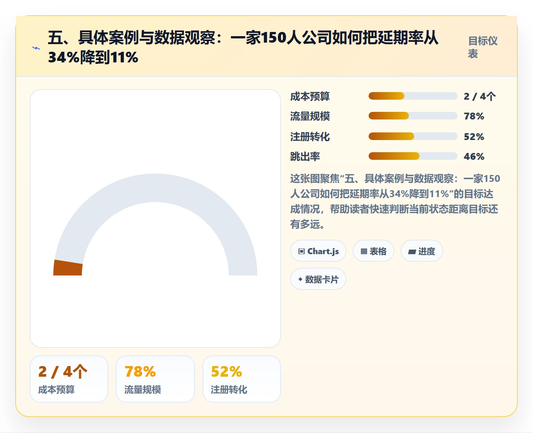Click the orange filled segment of the gauge
Screen dimensions: 533x433
click(x=68, y=268)
